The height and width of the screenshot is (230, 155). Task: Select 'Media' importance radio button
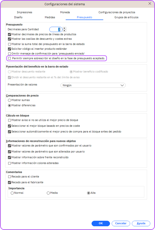(48, 193)
